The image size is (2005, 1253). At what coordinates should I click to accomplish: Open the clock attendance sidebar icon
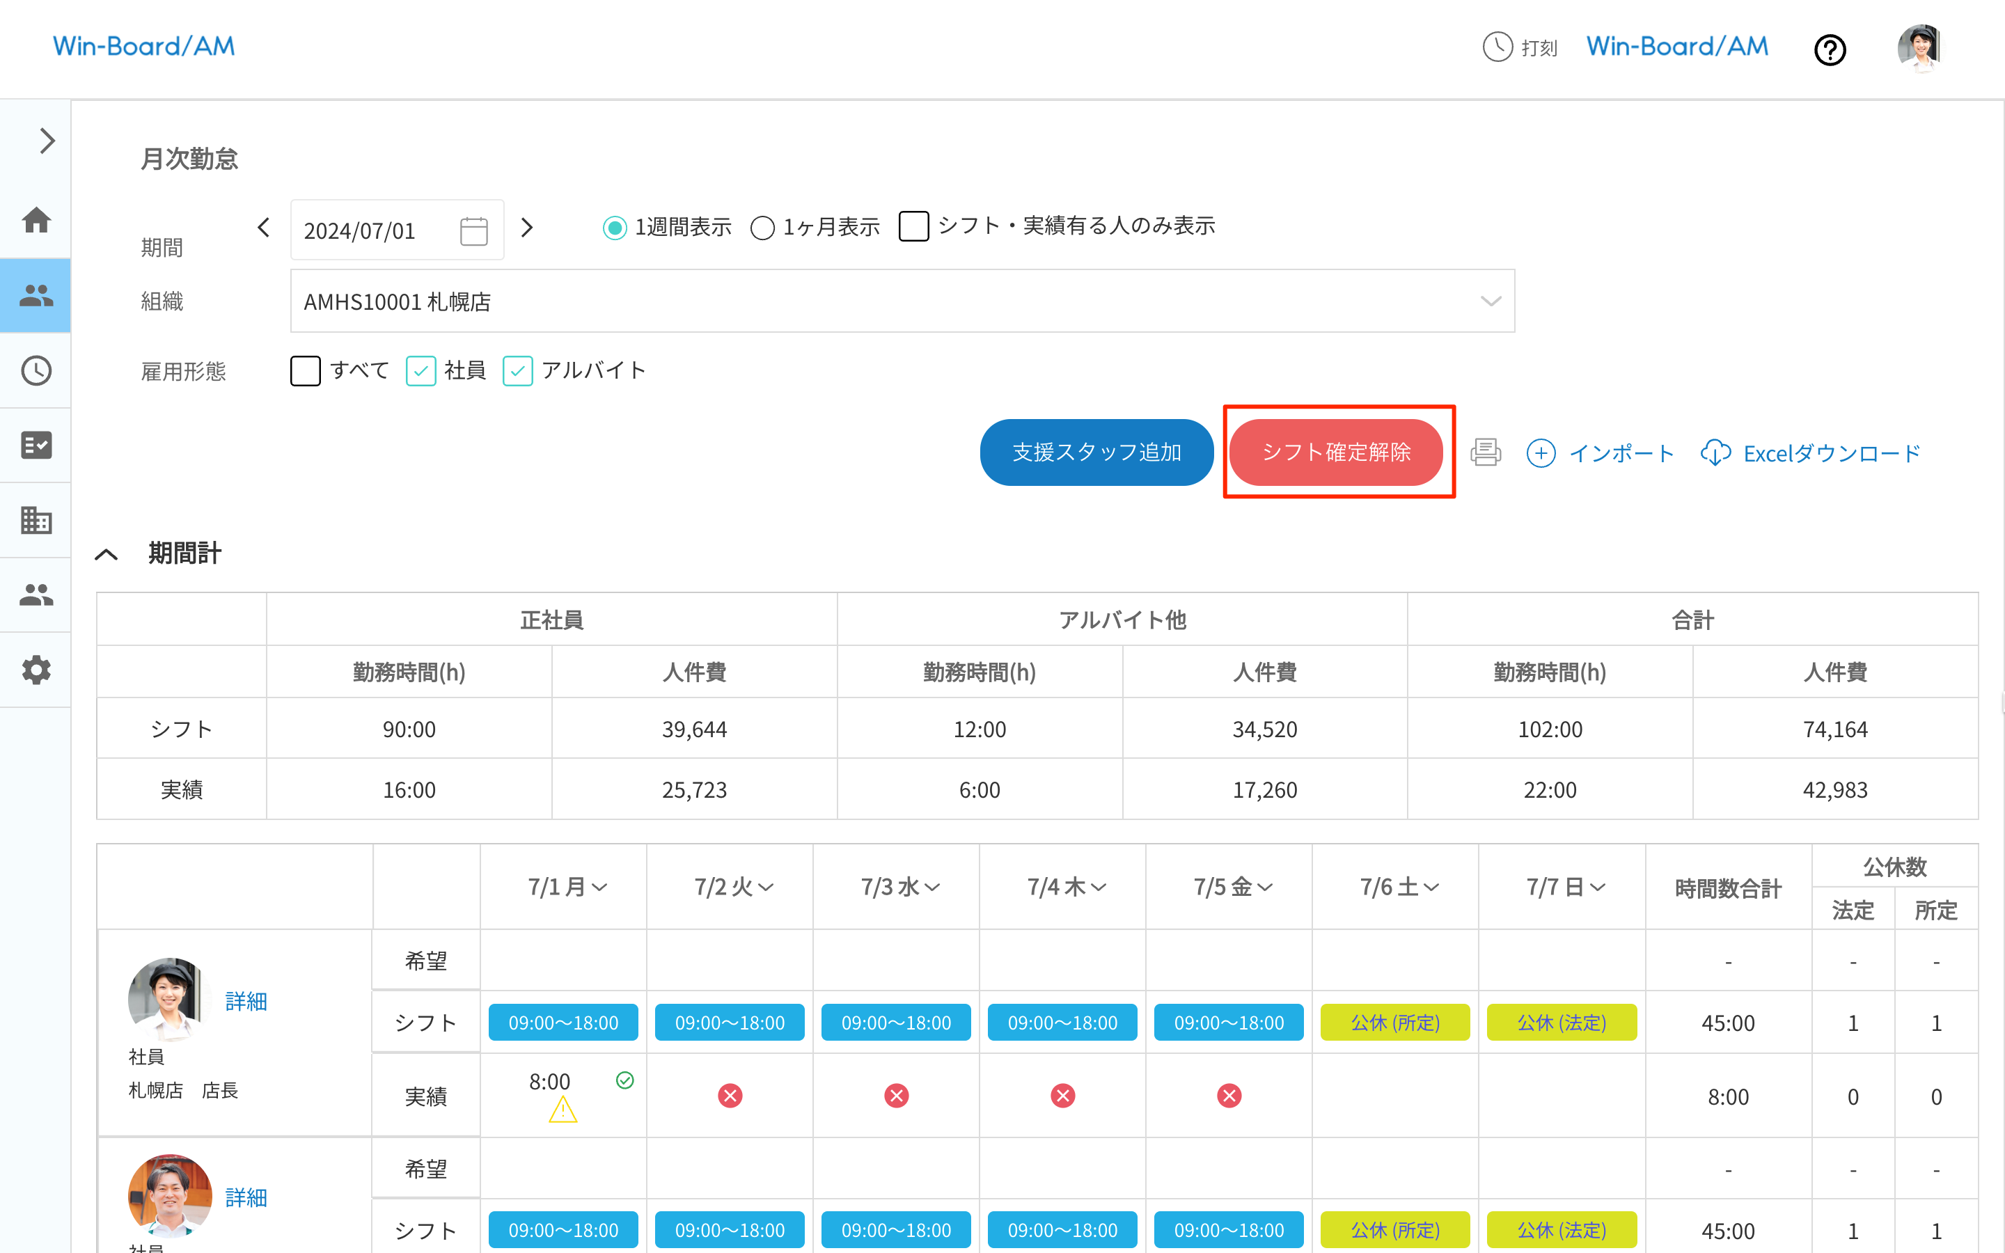(x=36, y=370)
